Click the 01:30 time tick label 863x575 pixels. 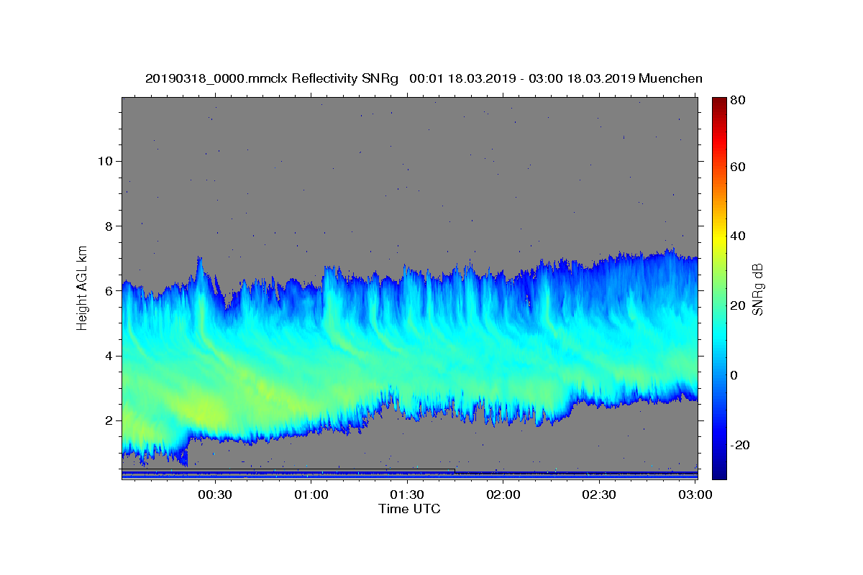click(x=408, y=495)
